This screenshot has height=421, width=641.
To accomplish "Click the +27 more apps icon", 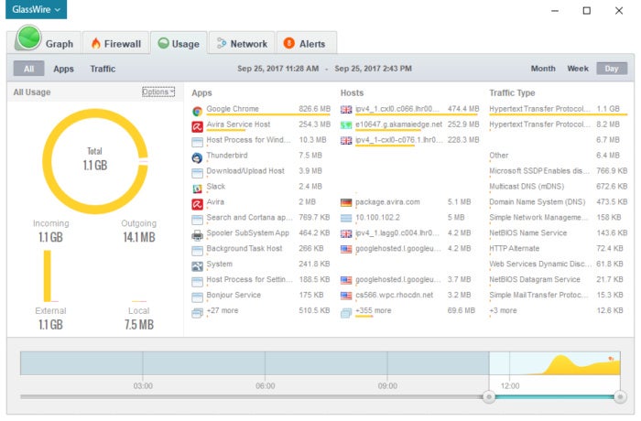I will (198, 313).
